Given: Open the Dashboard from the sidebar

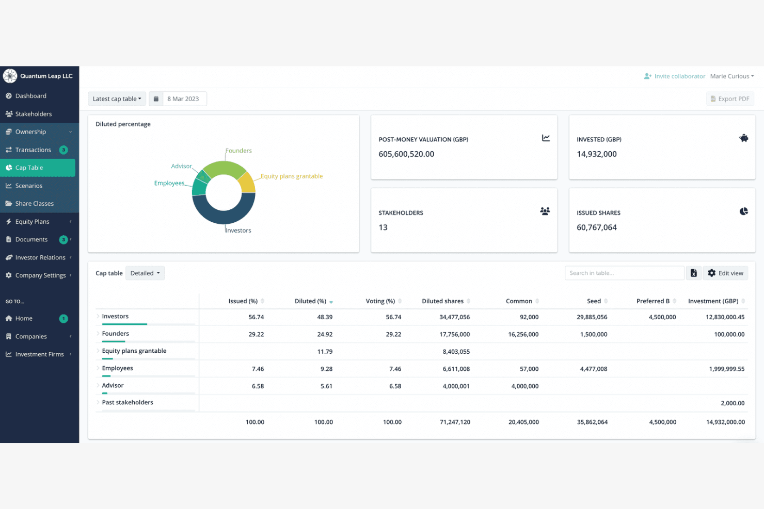Looking at the screenshot, I should point(31,95).
